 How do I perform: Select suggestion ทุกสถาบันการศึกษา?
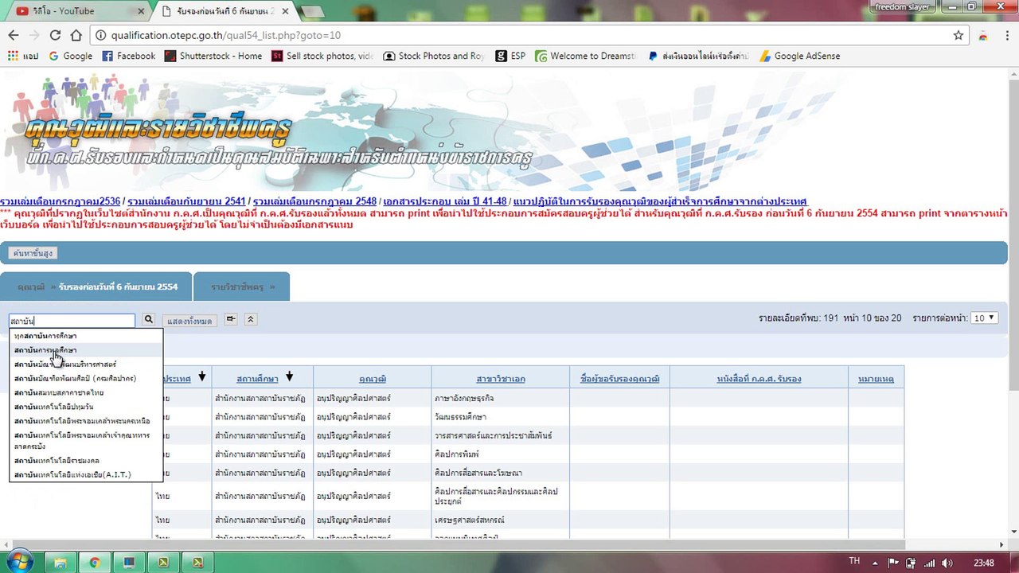tap(86, 336)
